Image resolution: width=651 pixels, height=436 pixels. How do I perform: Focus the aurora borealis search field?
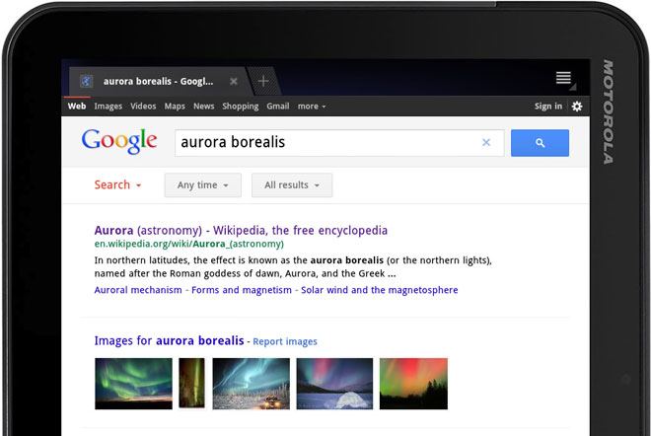pyautogui.click(x=339, y=143)
